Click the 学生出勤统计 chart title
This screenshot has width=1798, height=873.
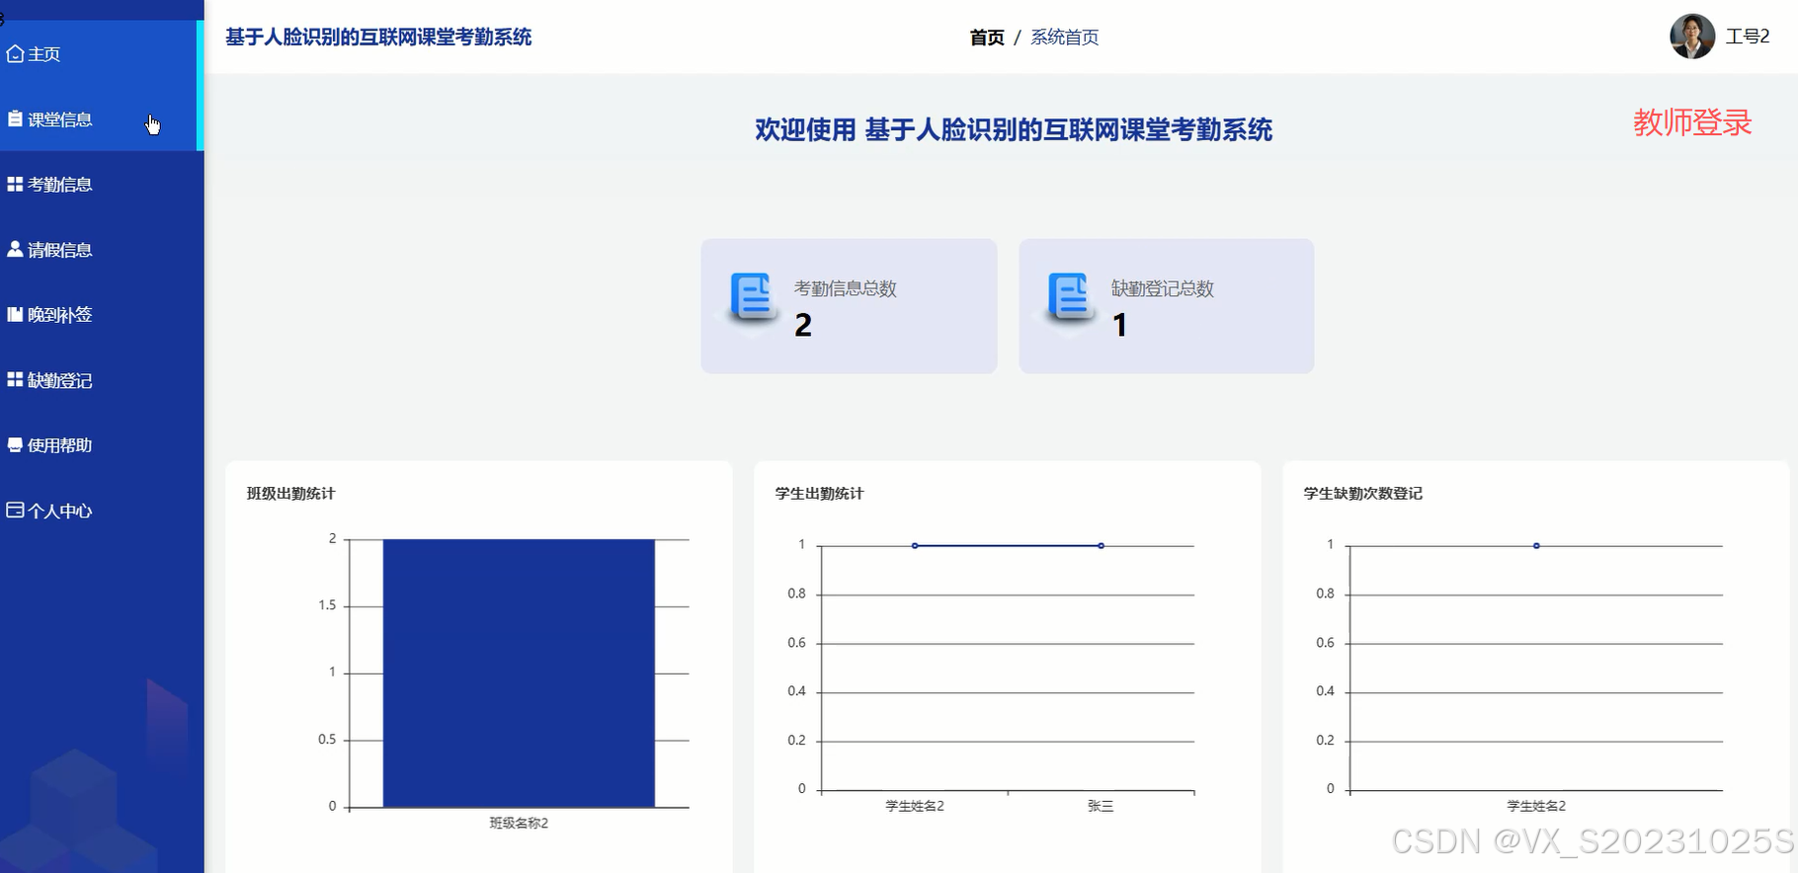(x=819, y=493)
